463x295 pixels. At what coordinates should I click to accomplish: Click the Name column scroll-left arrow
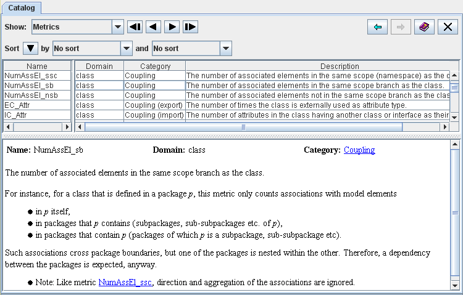(8, 127)
